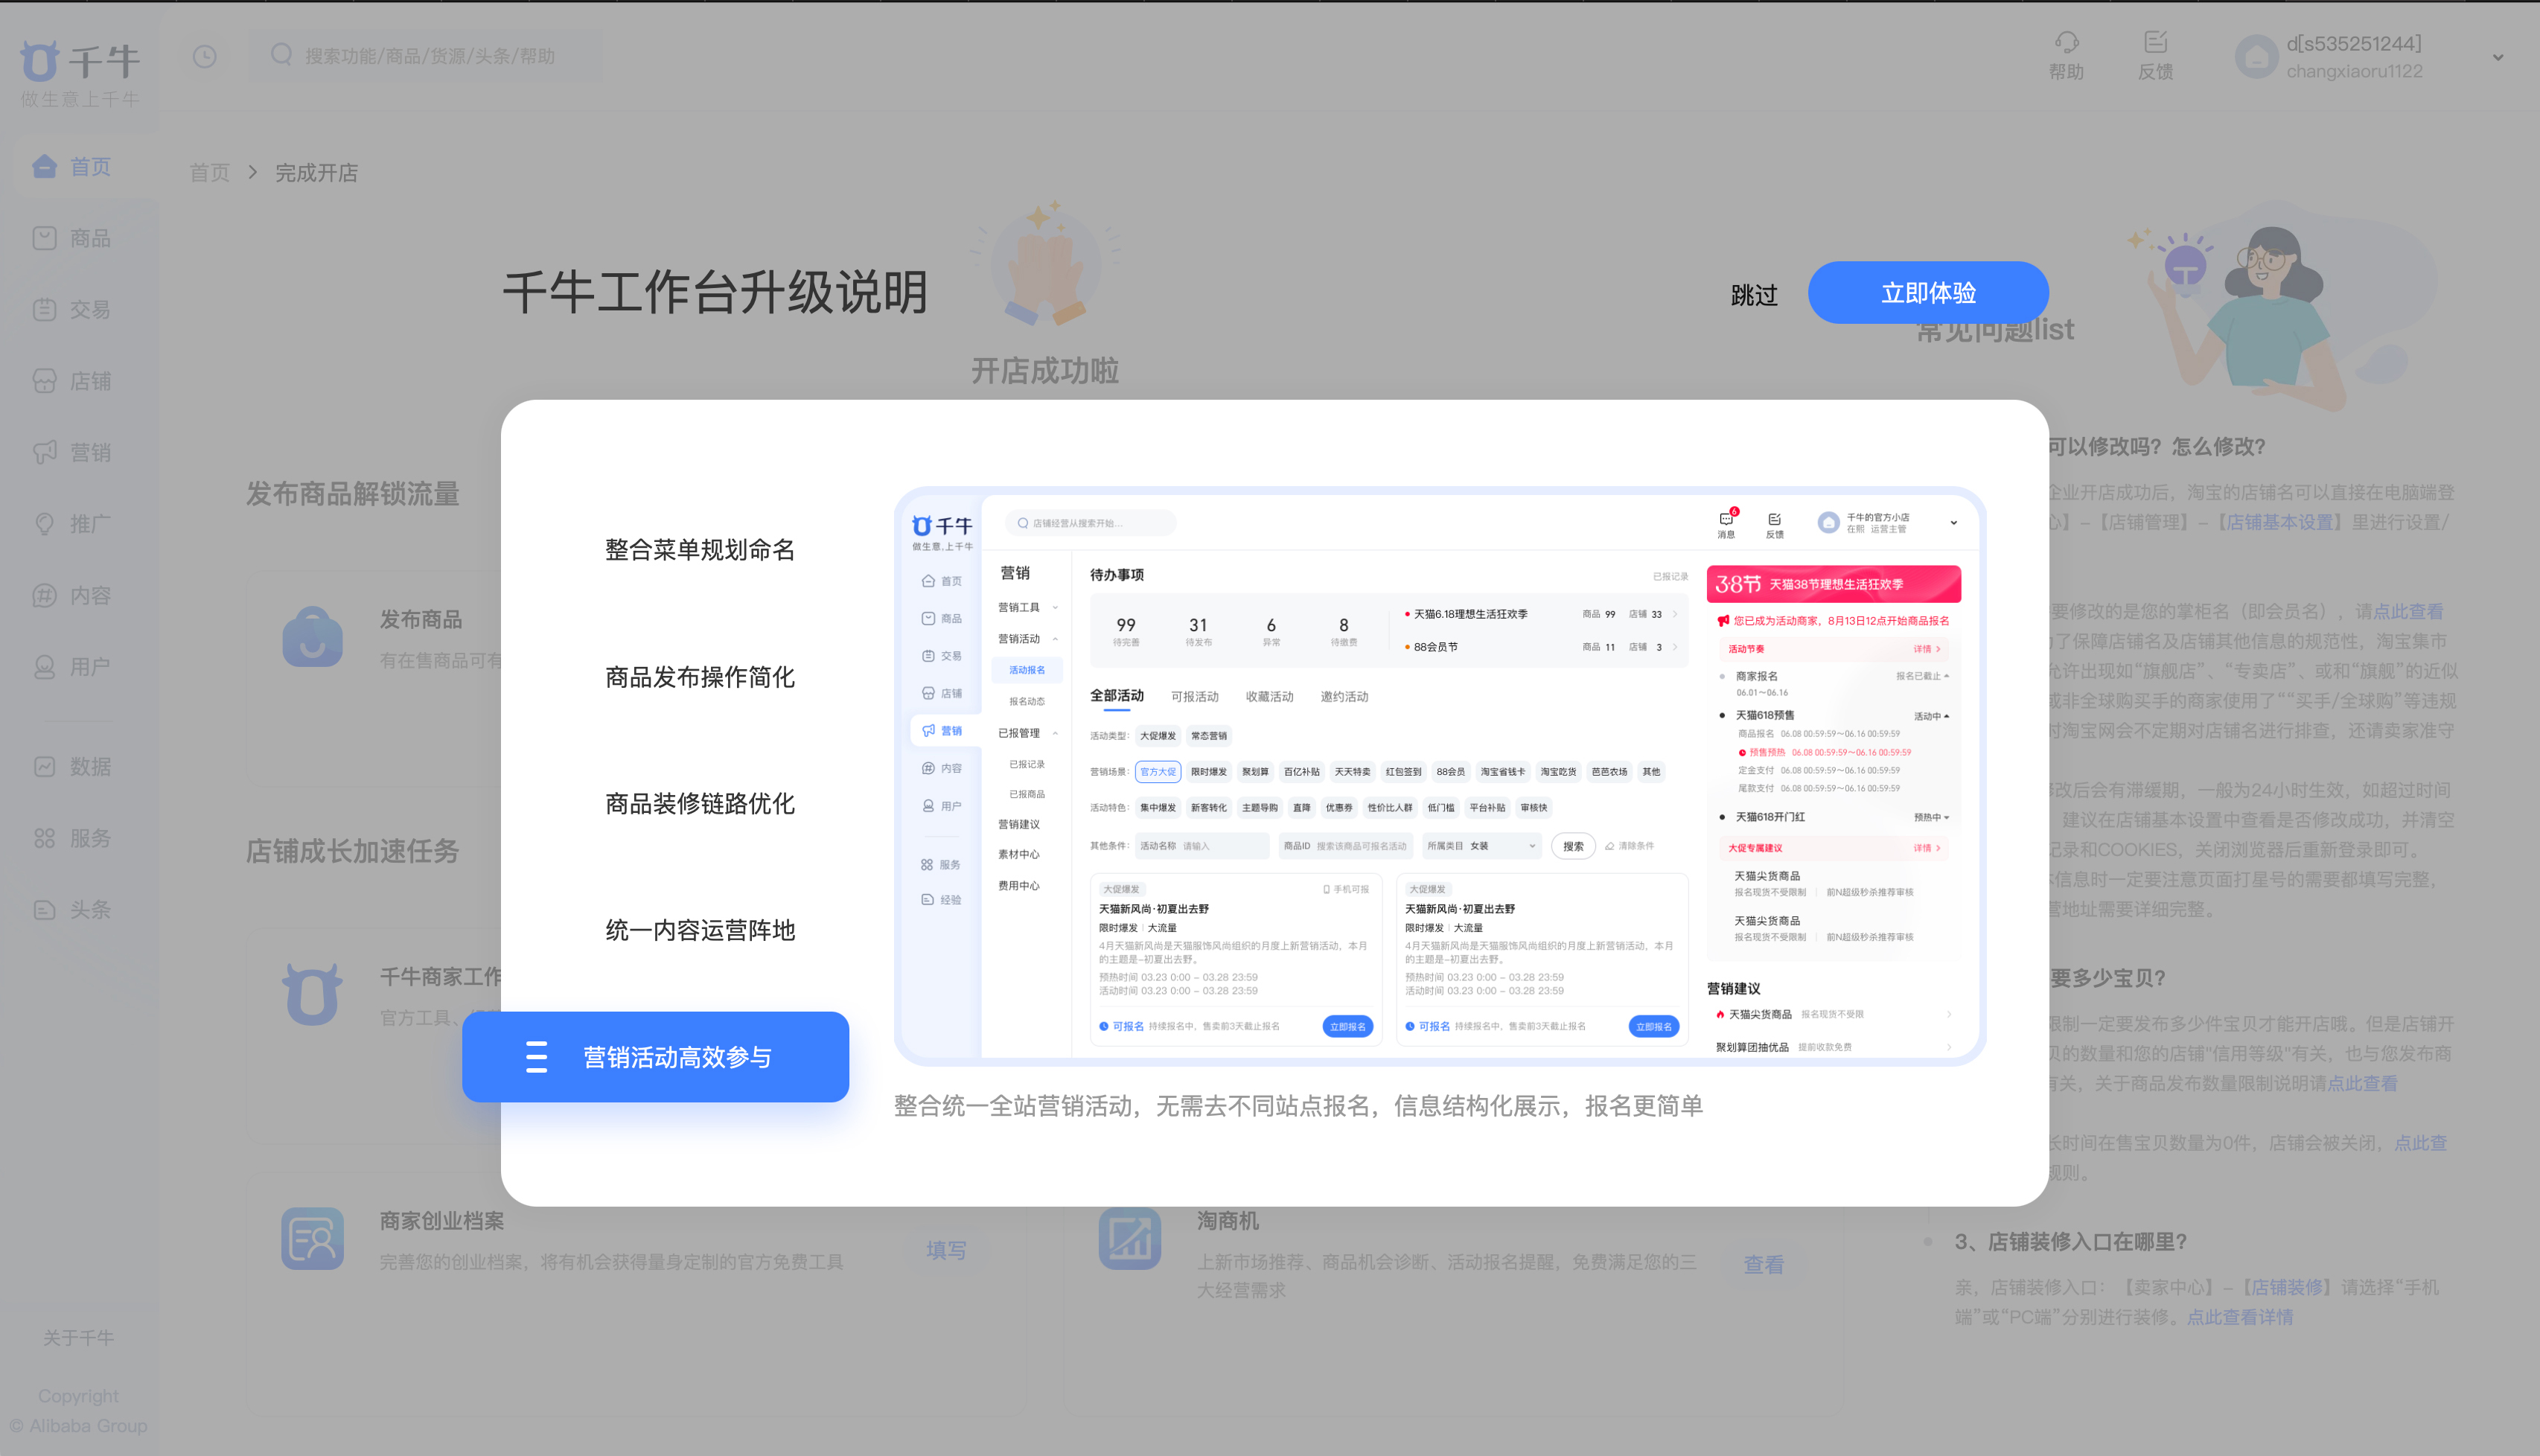Viewport: 2540px width, 1456px height.
Task: Open 推广 lightbulb icon in sidebar
Action: coord(44,524)
